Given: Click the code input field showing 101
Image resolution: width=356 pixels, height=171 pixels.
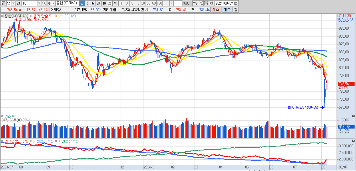Looking at the screenshot, I should 29,3.
